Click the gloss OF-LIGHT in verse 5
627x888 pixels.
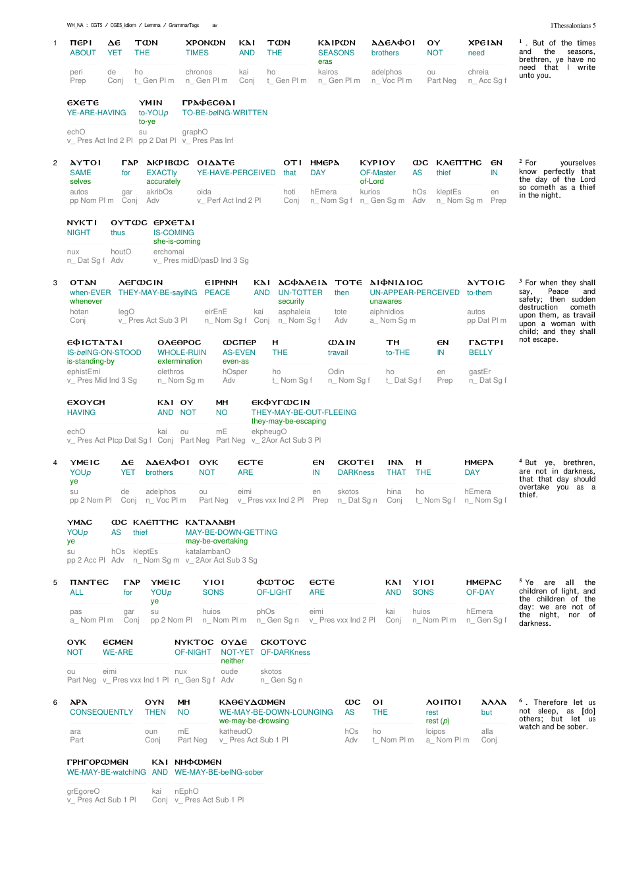[274, 592]
